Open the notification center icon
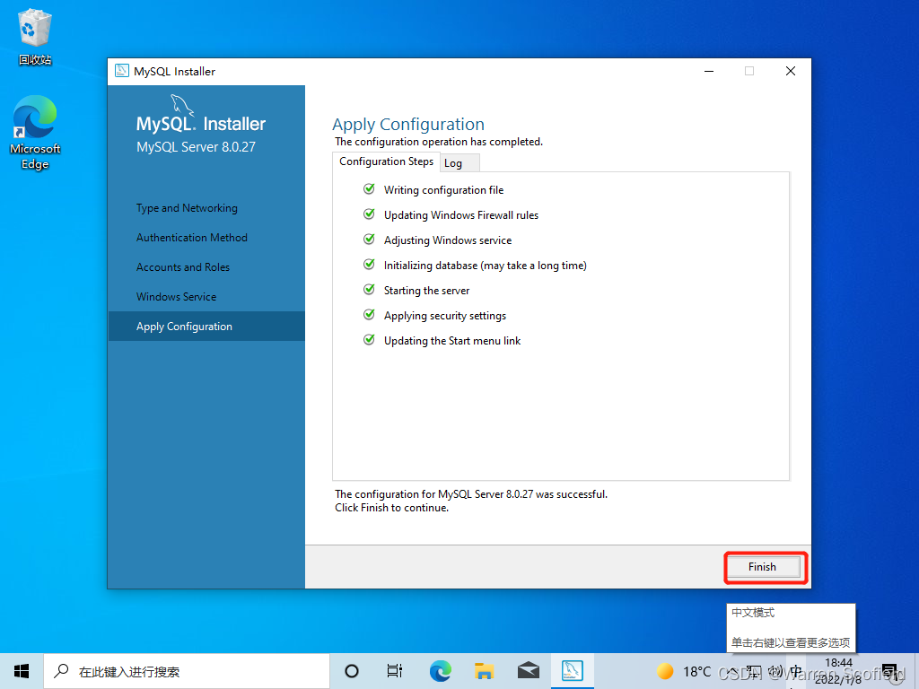Screen dimensions: 919x689 coord(890,671)
